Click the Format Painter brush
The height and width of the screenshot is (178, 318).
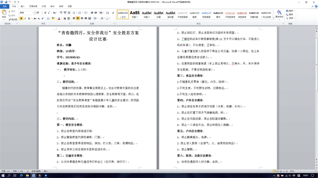pos(13,19)
